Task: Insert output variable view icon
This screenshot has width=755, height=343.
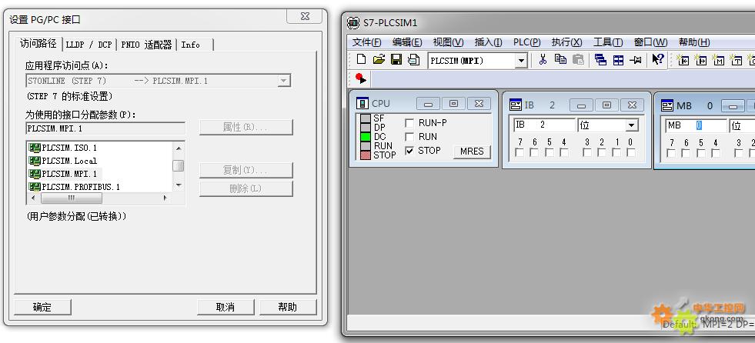Action: click(700, 60)
